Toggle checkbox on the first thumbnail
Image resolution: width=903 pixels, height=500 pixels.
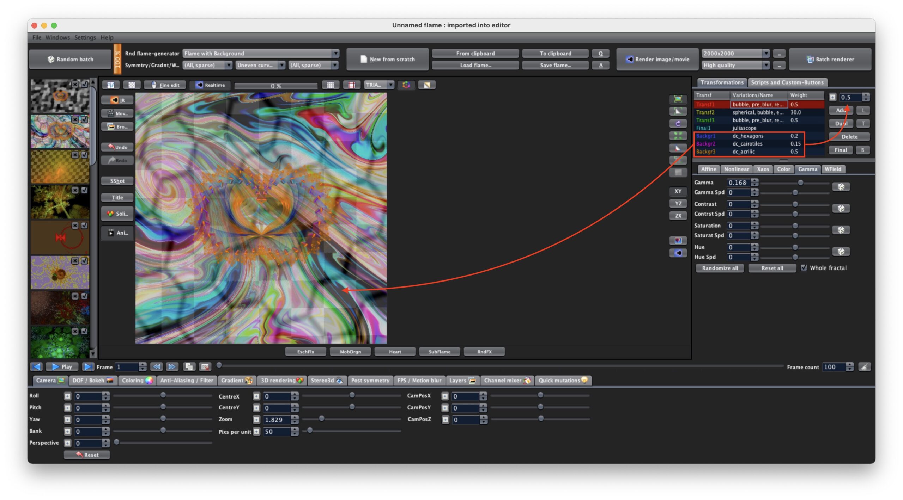tap(85, 84)
